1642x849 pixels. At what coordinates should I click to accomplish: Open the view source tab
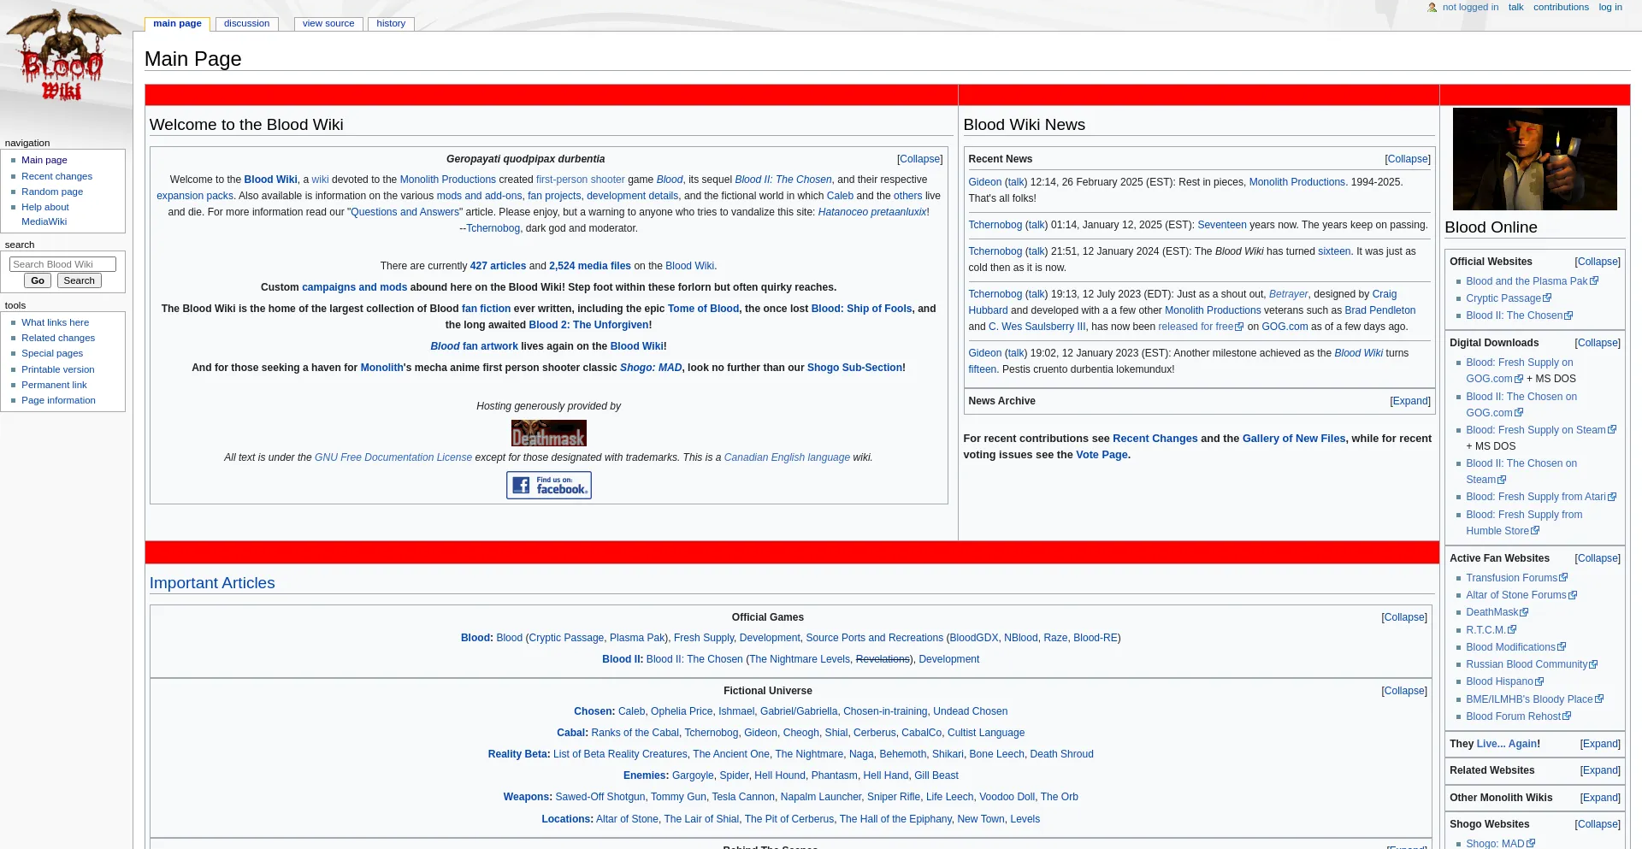pyautogui.click(x=328, y=24)
